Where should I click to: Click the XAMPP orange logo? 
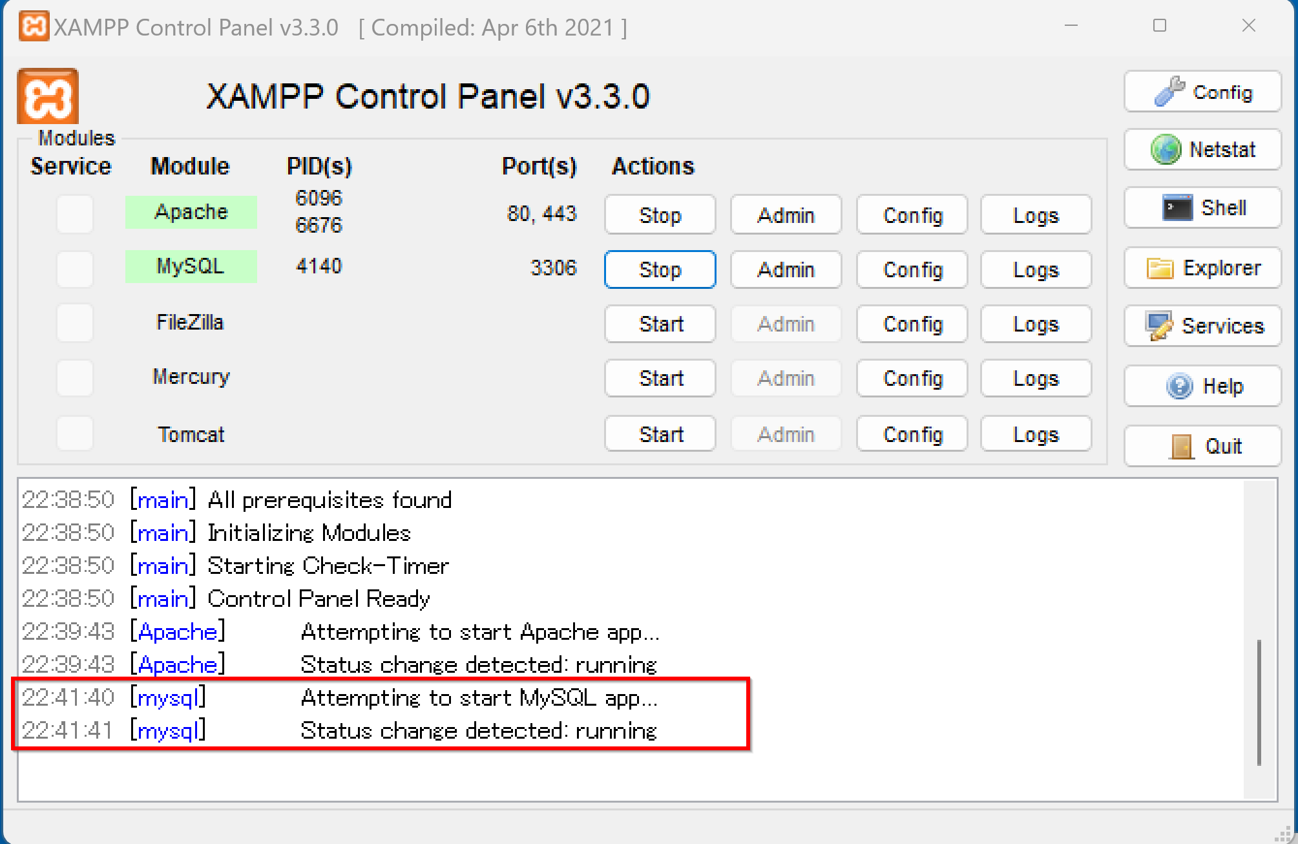(48, 96)
